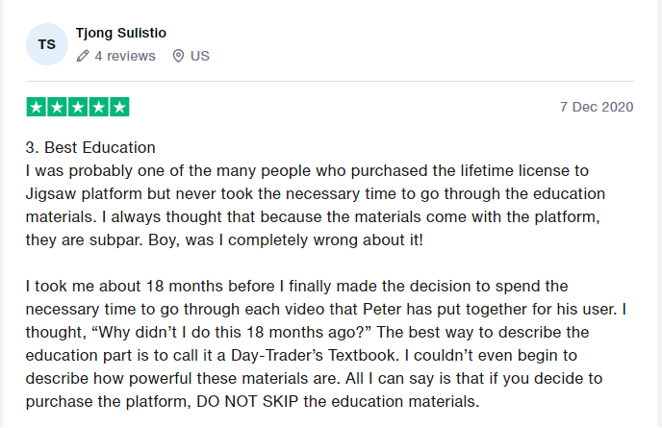
Task: Click the fifth green rating star
Action: (x=119, y=107)
